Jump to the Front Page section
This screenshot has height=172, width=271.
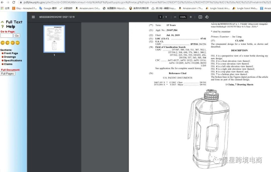pyautogui.click(x=11, y=53)
